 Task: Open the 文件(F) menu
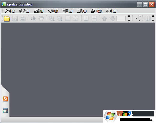pos(10,11)
